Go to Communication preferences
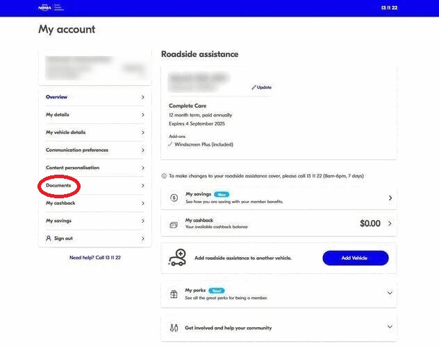This screenshot has width=439, height=348. 77,150
